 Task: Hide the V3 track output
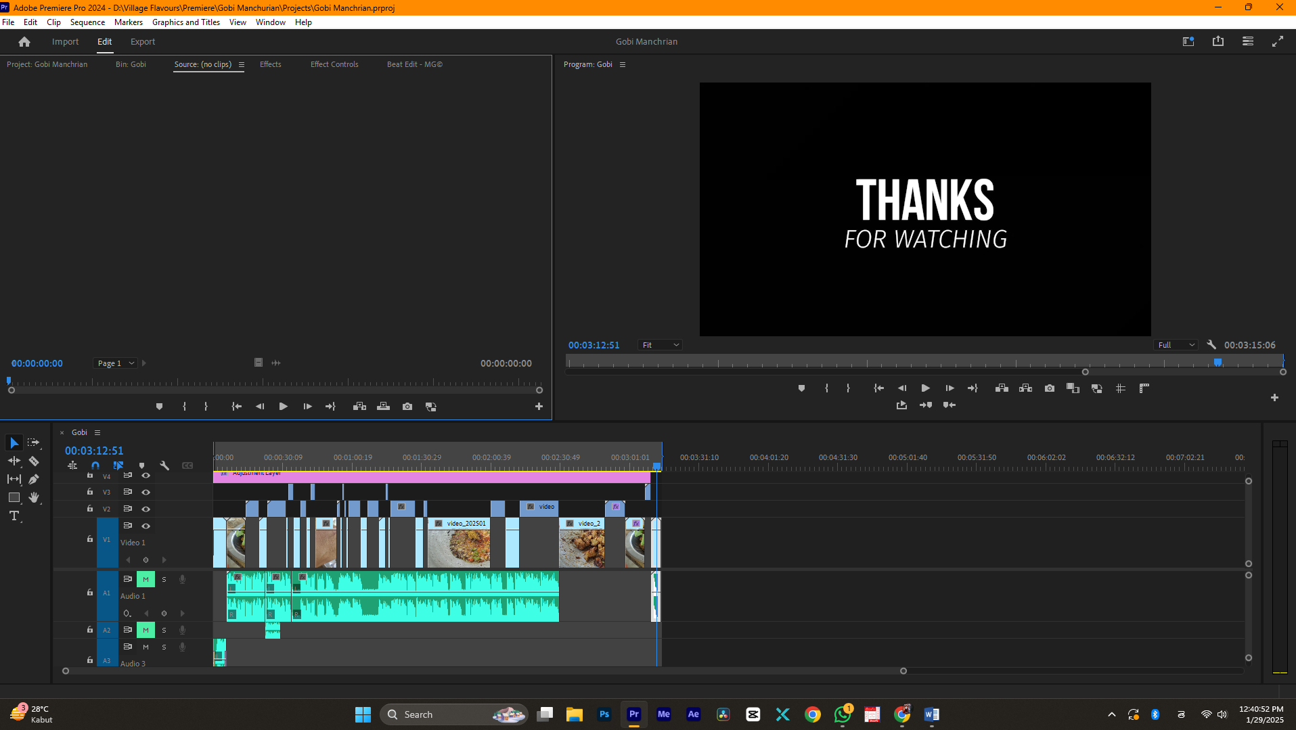[x=146, y=492]
